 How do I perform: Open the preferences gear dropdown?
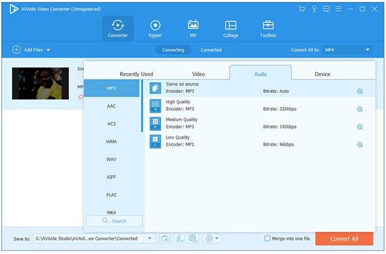coord(212,238)
